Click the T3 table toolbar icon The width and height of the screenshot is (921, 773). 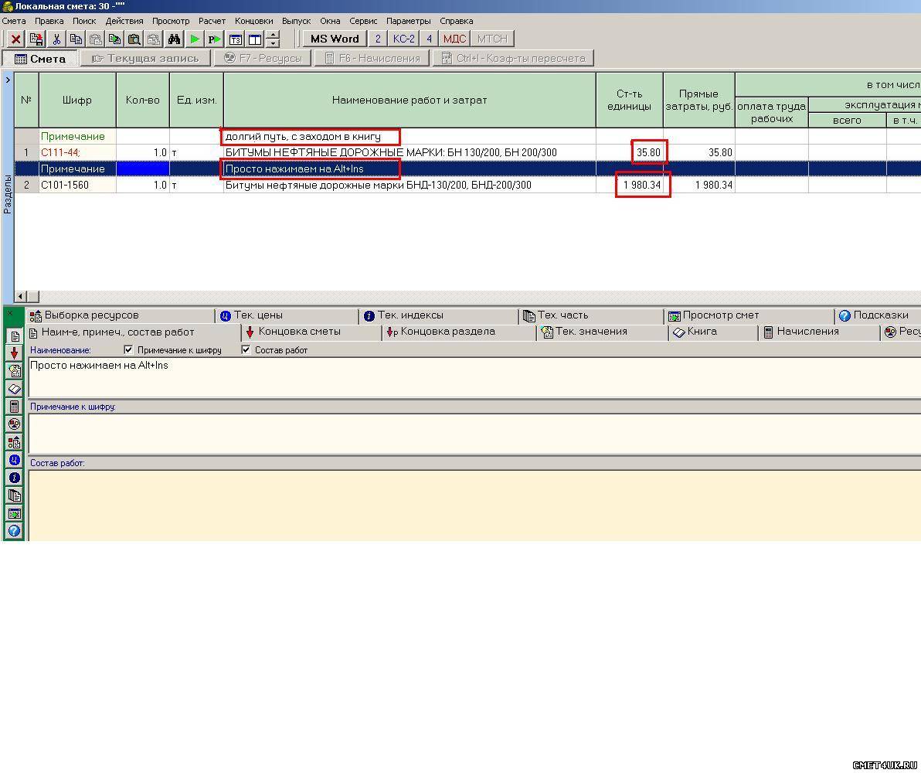pyautogui.click(x=236, y=39)
